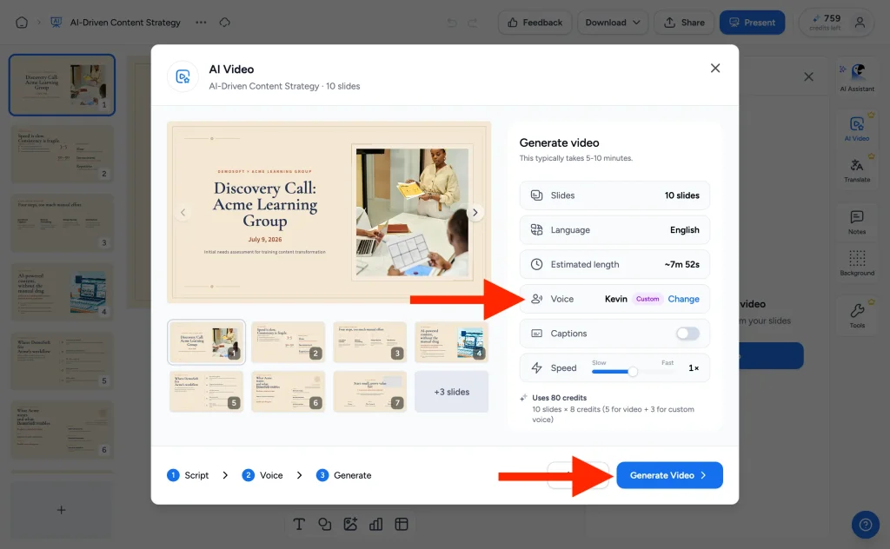Screen dimensions: 890x549
Task: Click the presentation icon beside the title
Action: click(x=56, y=23)
